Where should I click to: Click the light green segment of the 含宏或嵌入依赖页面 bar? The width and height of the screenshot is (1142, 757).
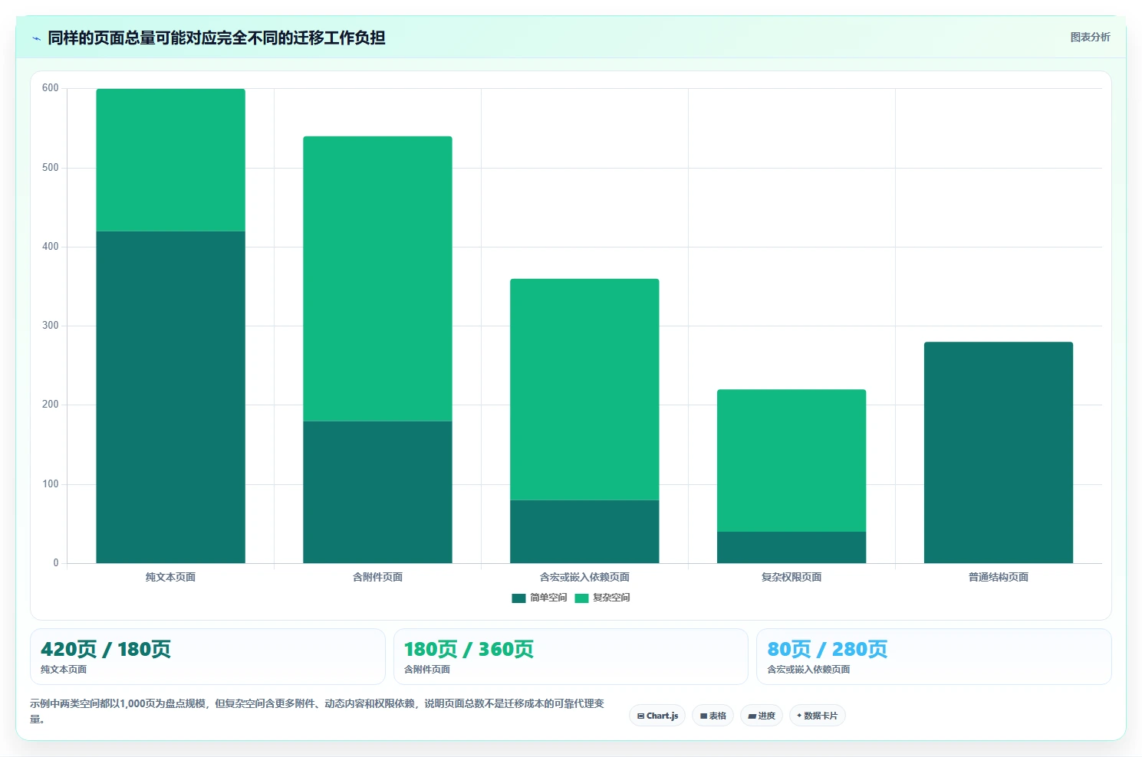click(584, 389)
